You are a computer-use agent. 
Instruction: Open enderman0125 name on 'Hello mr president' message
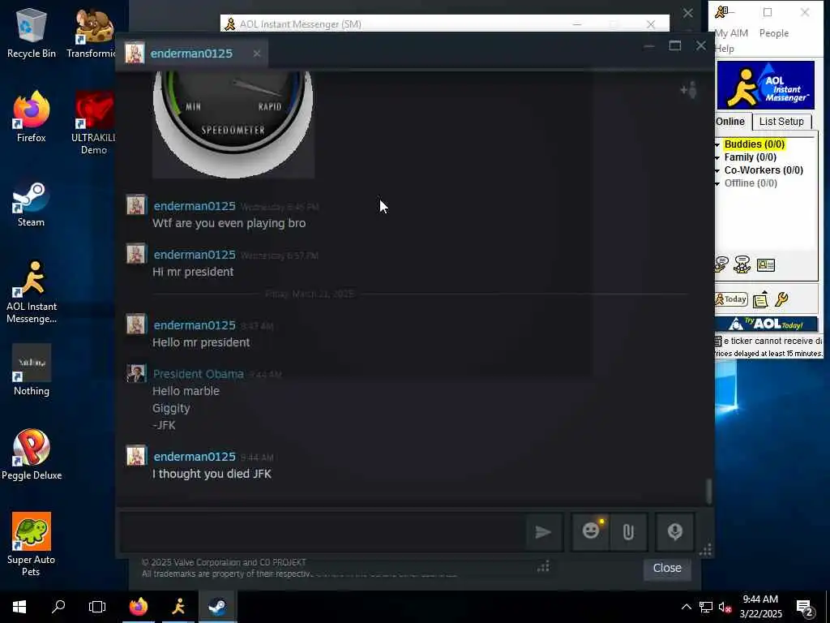point(195,325)
